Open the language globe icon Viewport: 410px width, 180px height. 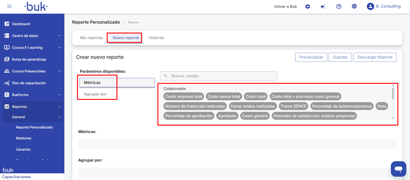(354, 6)
